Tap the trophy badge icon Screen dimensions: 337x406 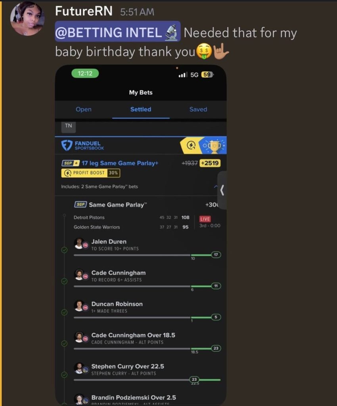click(x=214, y=146)
